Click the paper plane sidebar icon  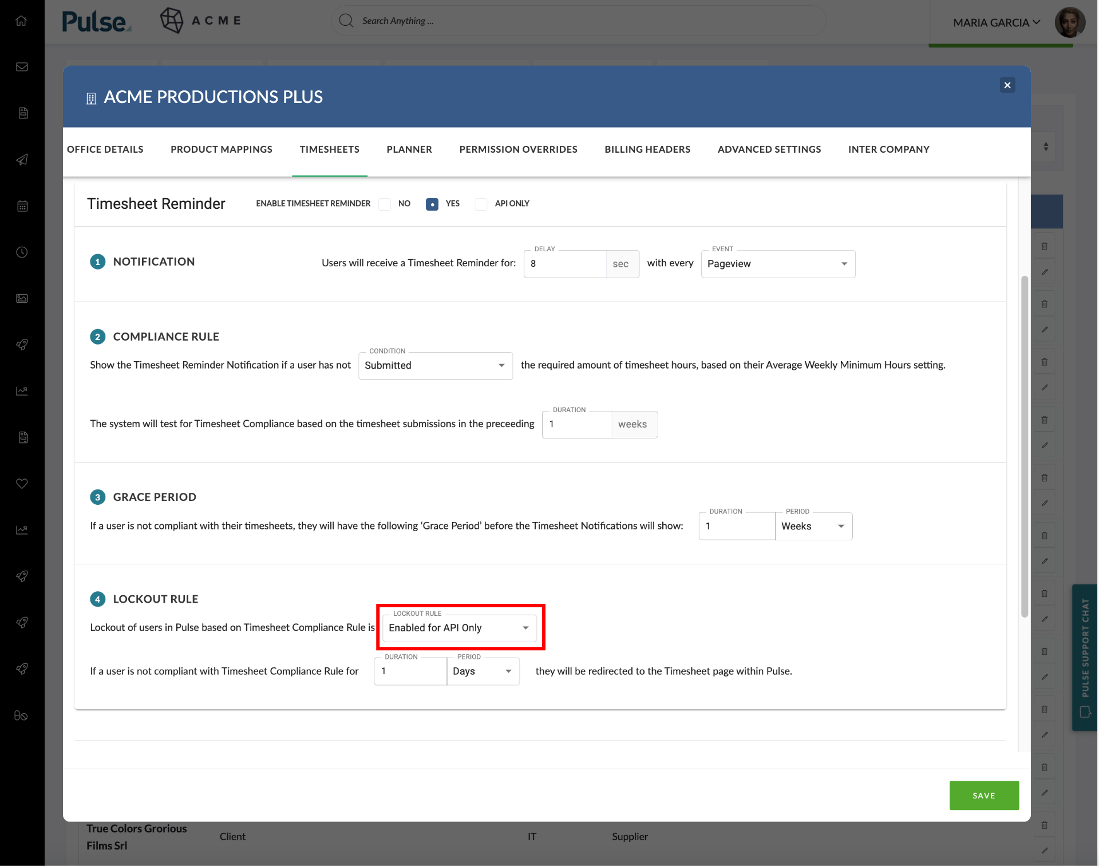point(22,160)
